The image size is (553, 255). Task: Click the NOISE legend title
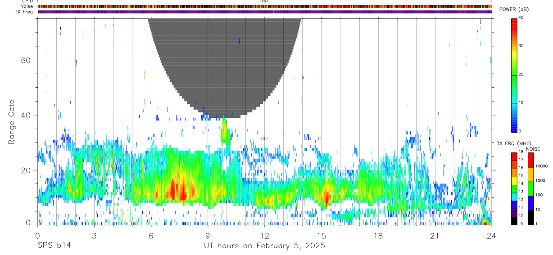pyautogui.click(x=533, y=149)
